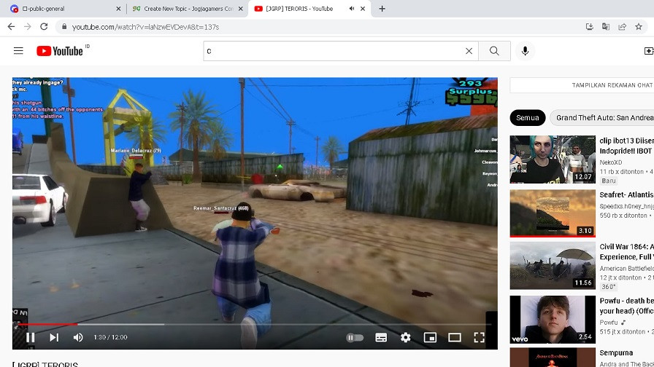Enable theater mode view
The height and width of the screenshot is (367, 654).
[455, 337]
